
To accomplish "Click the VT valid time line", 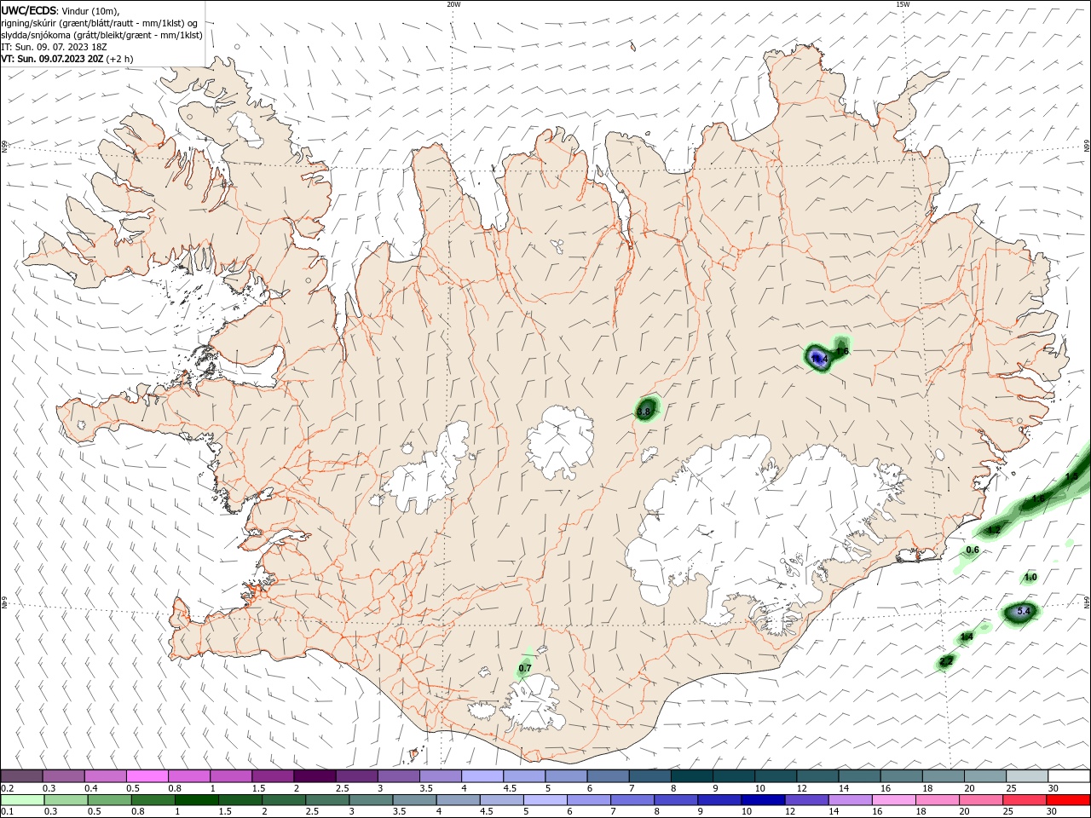I will [x=66, y=60].
